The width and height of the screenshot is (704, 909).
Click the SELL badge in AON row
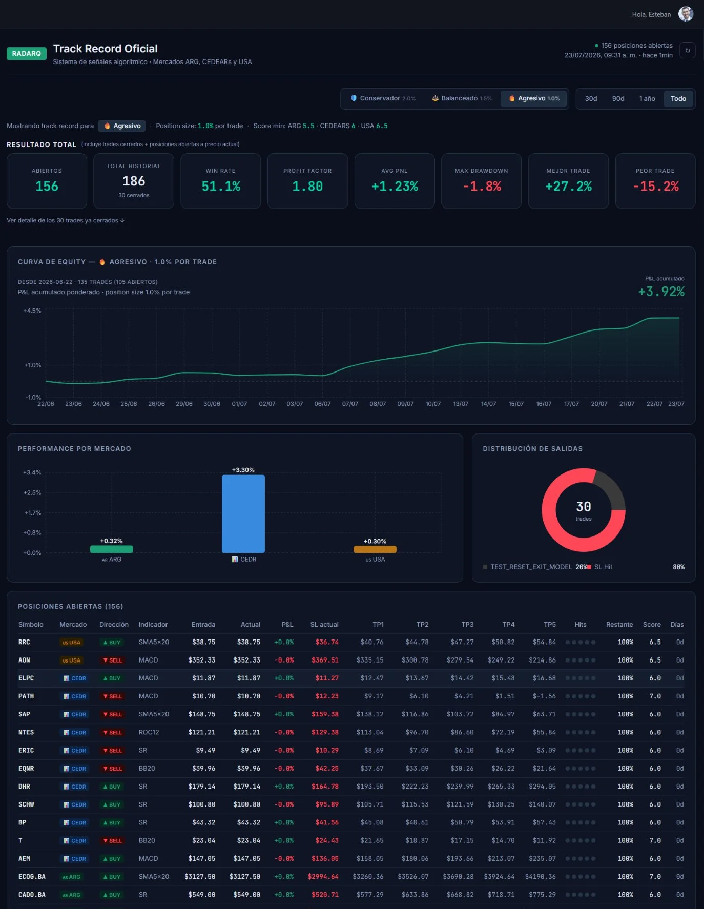(x=113, y=660)
